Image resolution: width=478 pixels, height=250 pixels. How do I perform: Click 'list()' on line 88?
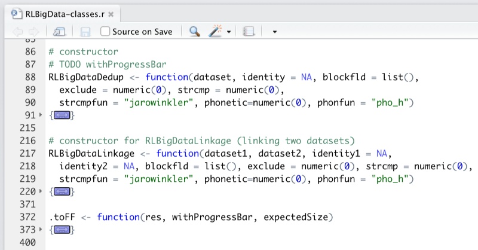[x=398, y=77]
